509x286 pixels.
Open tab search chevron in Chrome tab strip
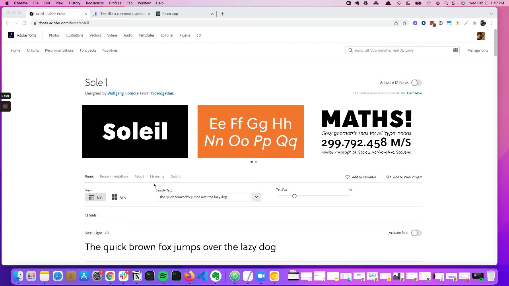492,14
